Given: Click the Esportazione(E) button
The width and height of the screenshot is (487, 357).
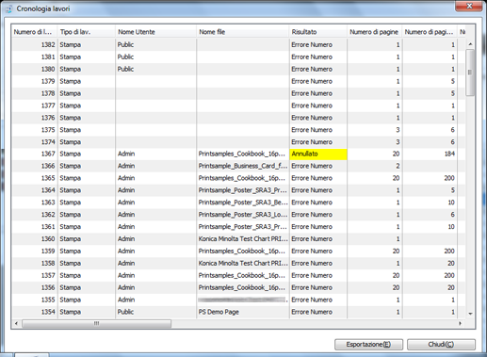Looking at the screenshot, I should [x=368, y=344].
